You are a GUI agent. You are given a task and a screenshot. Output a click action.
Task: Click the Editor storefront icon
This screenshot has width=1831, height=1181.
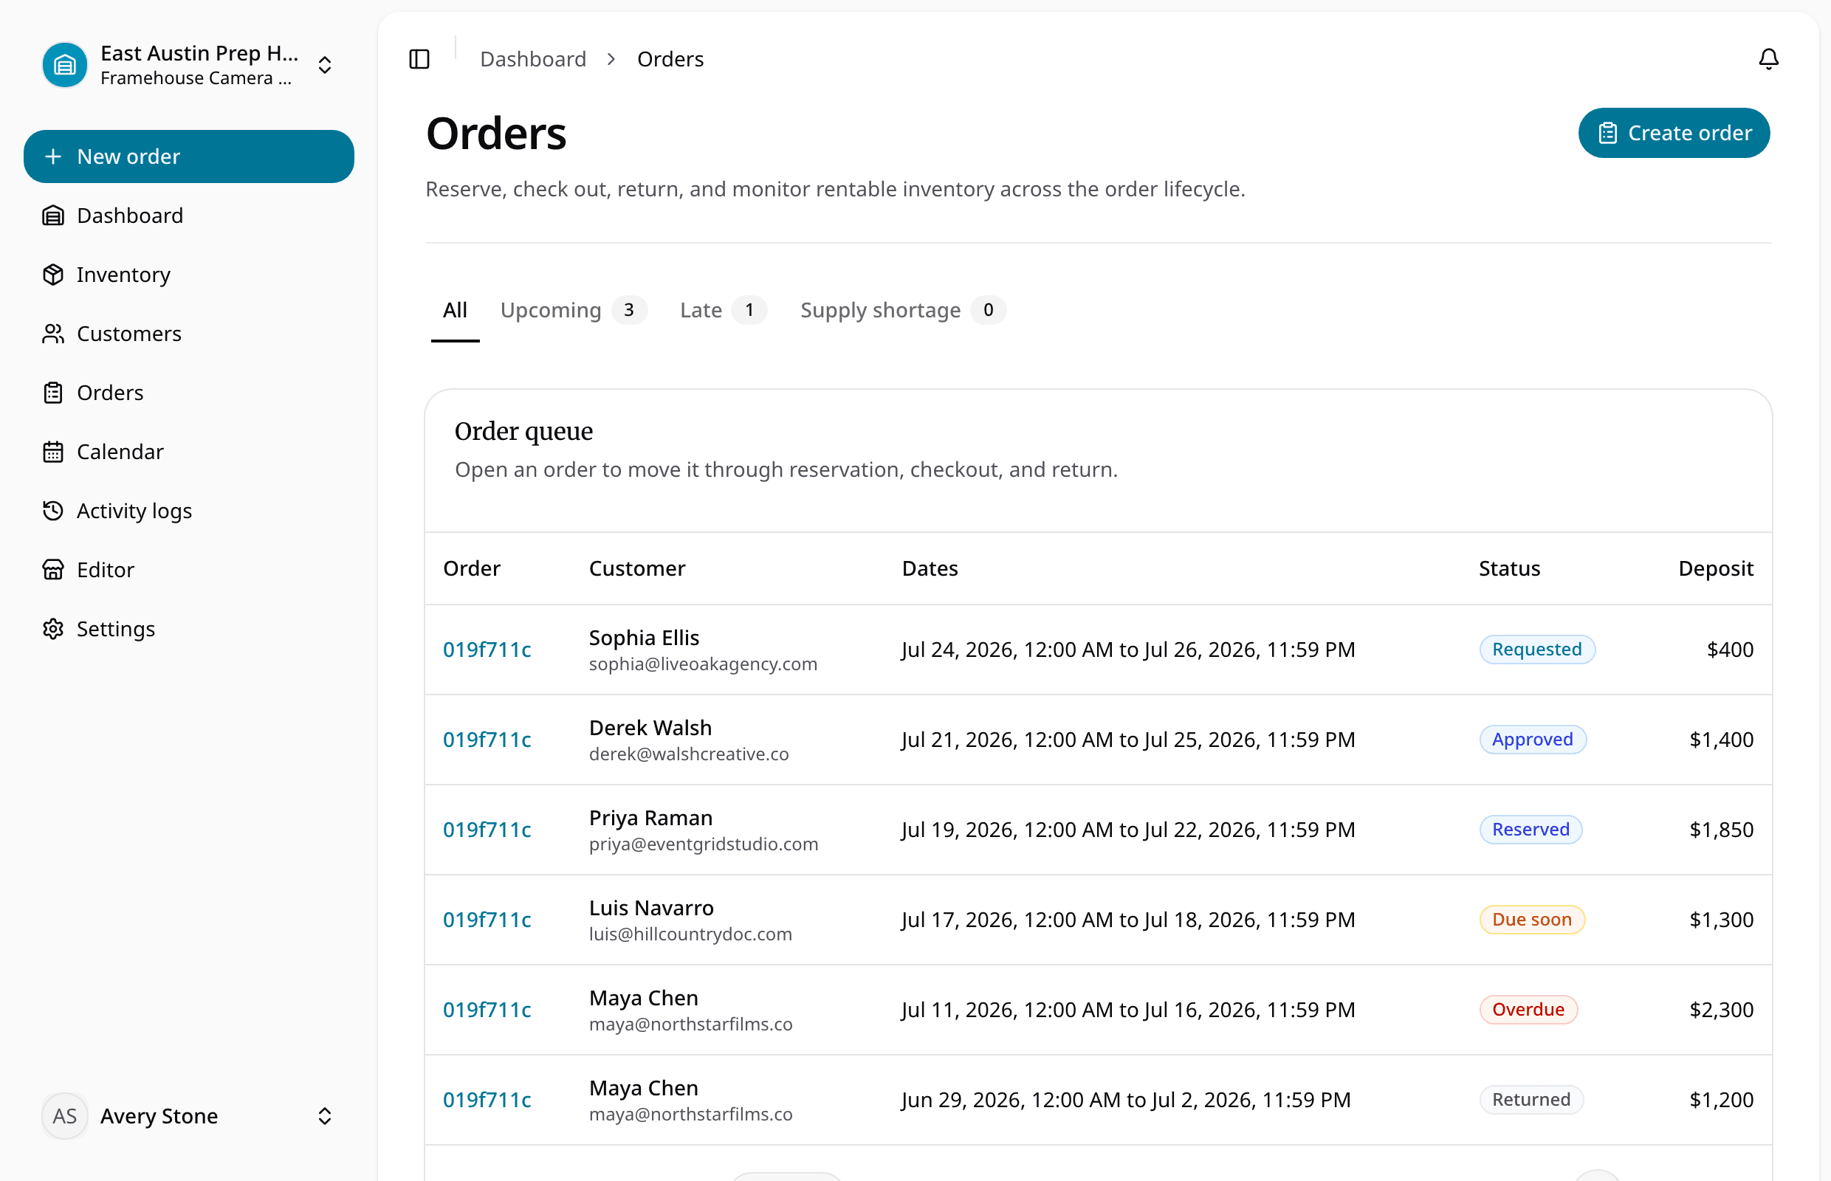tap(53, 570)
